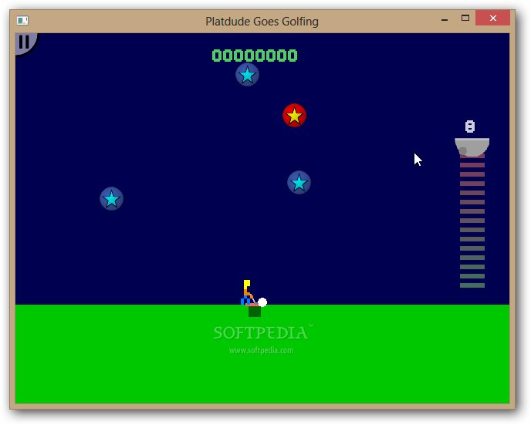The image size is (531, 425).
Task: Click the blue star ball under the red ball
Action: [299, 182]
